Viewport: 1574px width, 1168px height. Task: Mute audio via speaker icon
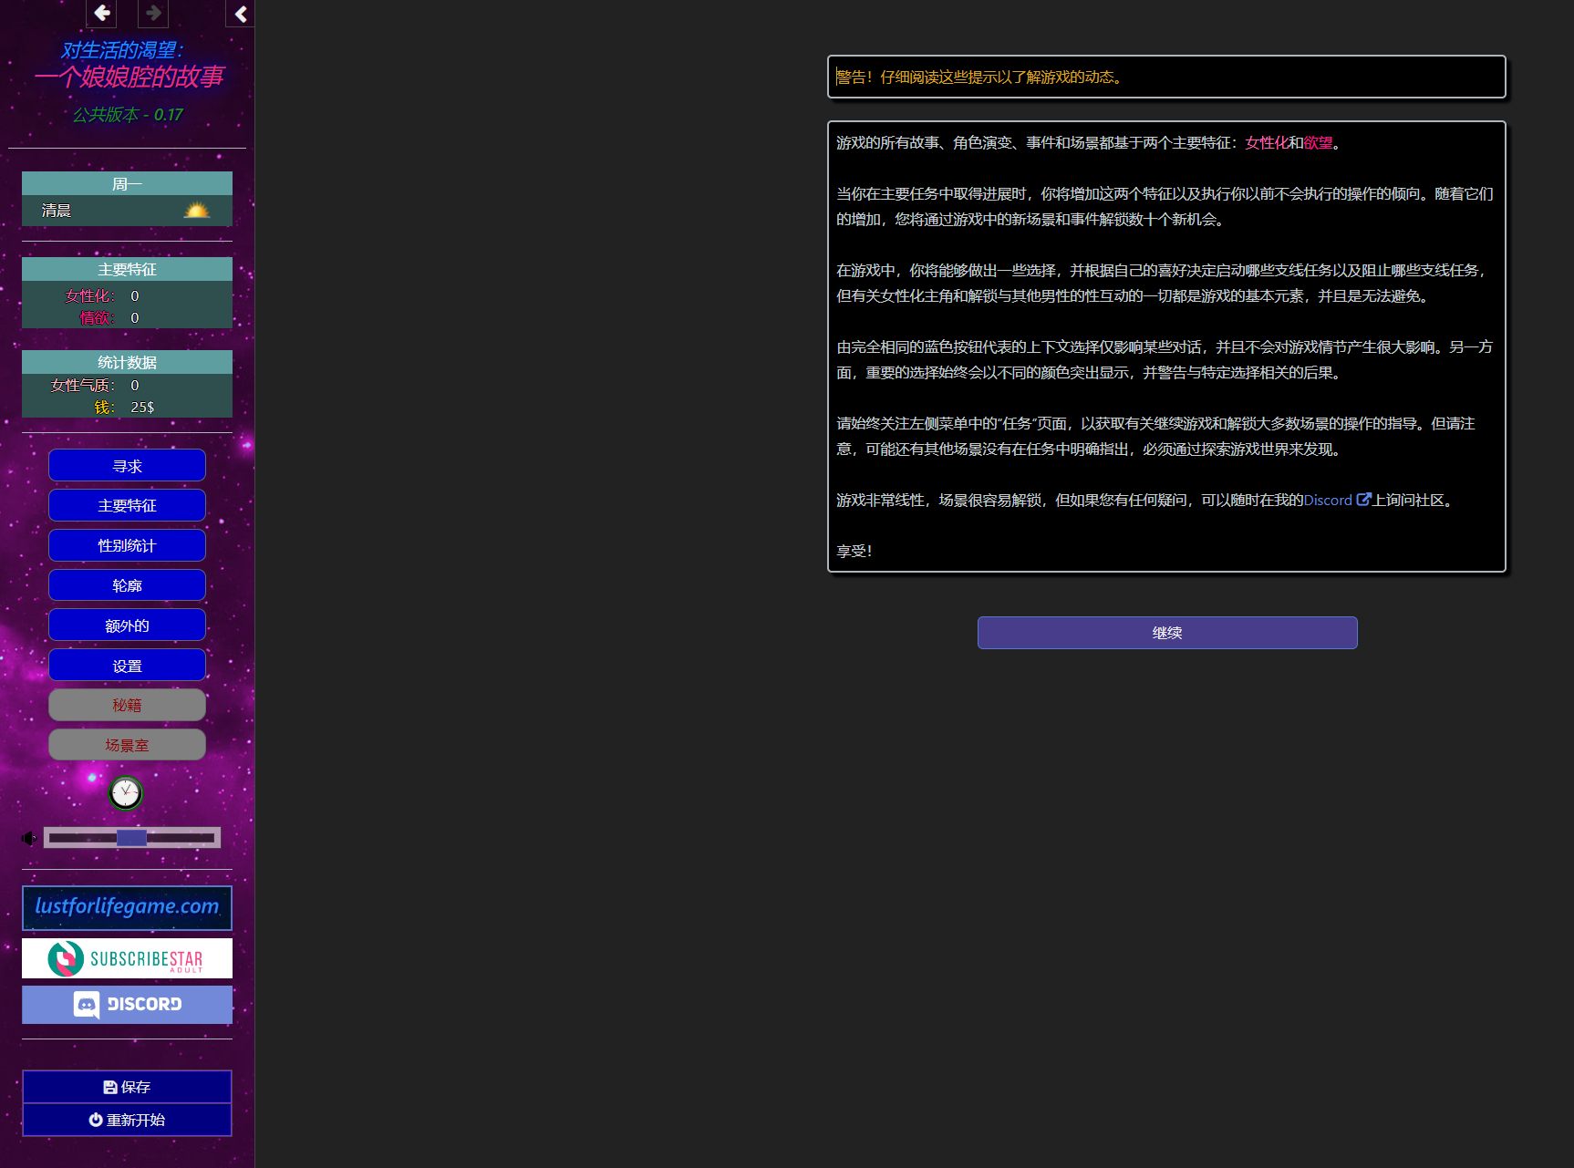[29, 838]
